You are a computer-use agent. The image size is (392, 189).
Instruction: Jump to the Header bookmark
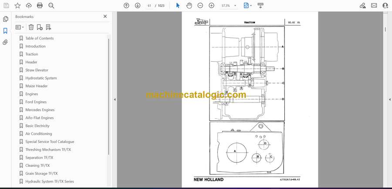click(31, 62)
